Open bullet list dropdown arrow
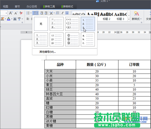The image size is (151, 129). click(x=31, y=13)
